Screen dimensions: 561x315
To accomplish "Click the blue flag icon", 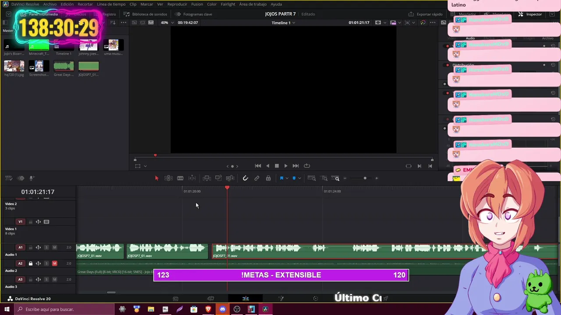I will [x=281, y=178].
